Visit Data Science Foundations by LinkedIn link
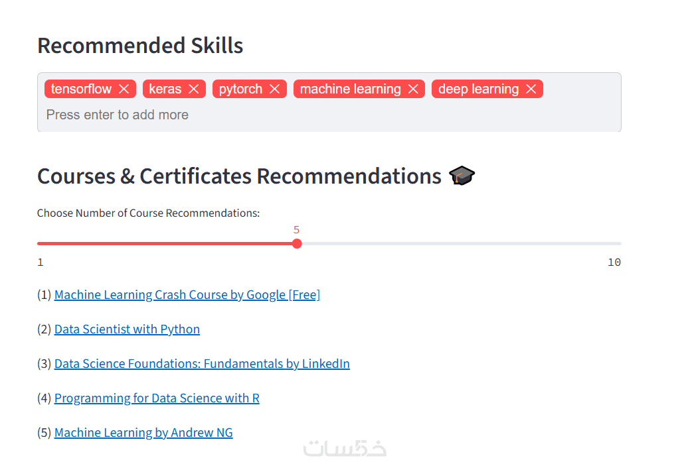 coord(202,364)
